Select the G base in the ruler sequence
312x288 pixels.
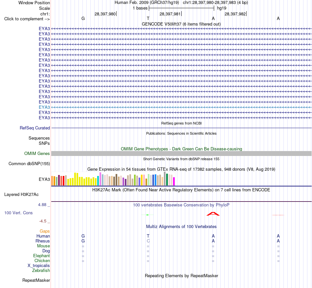83,18
